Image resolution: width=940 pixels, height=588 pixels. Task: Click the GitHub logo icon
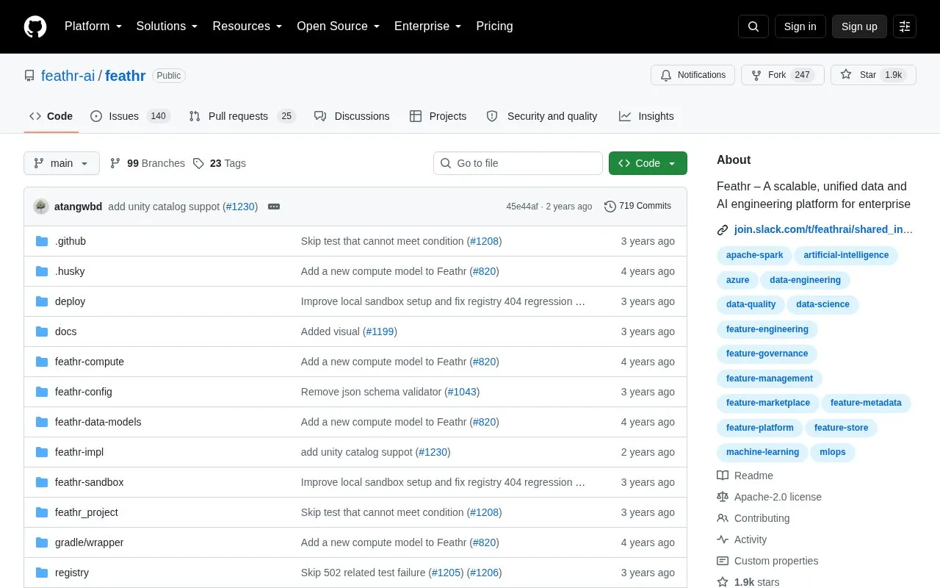pos(35,26)
